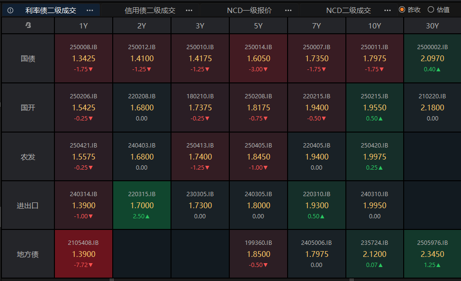This screenshot has width=461, height=281.
Task: Select the 国开 row label
Action: pyautogui.click(x=28, y=107)
